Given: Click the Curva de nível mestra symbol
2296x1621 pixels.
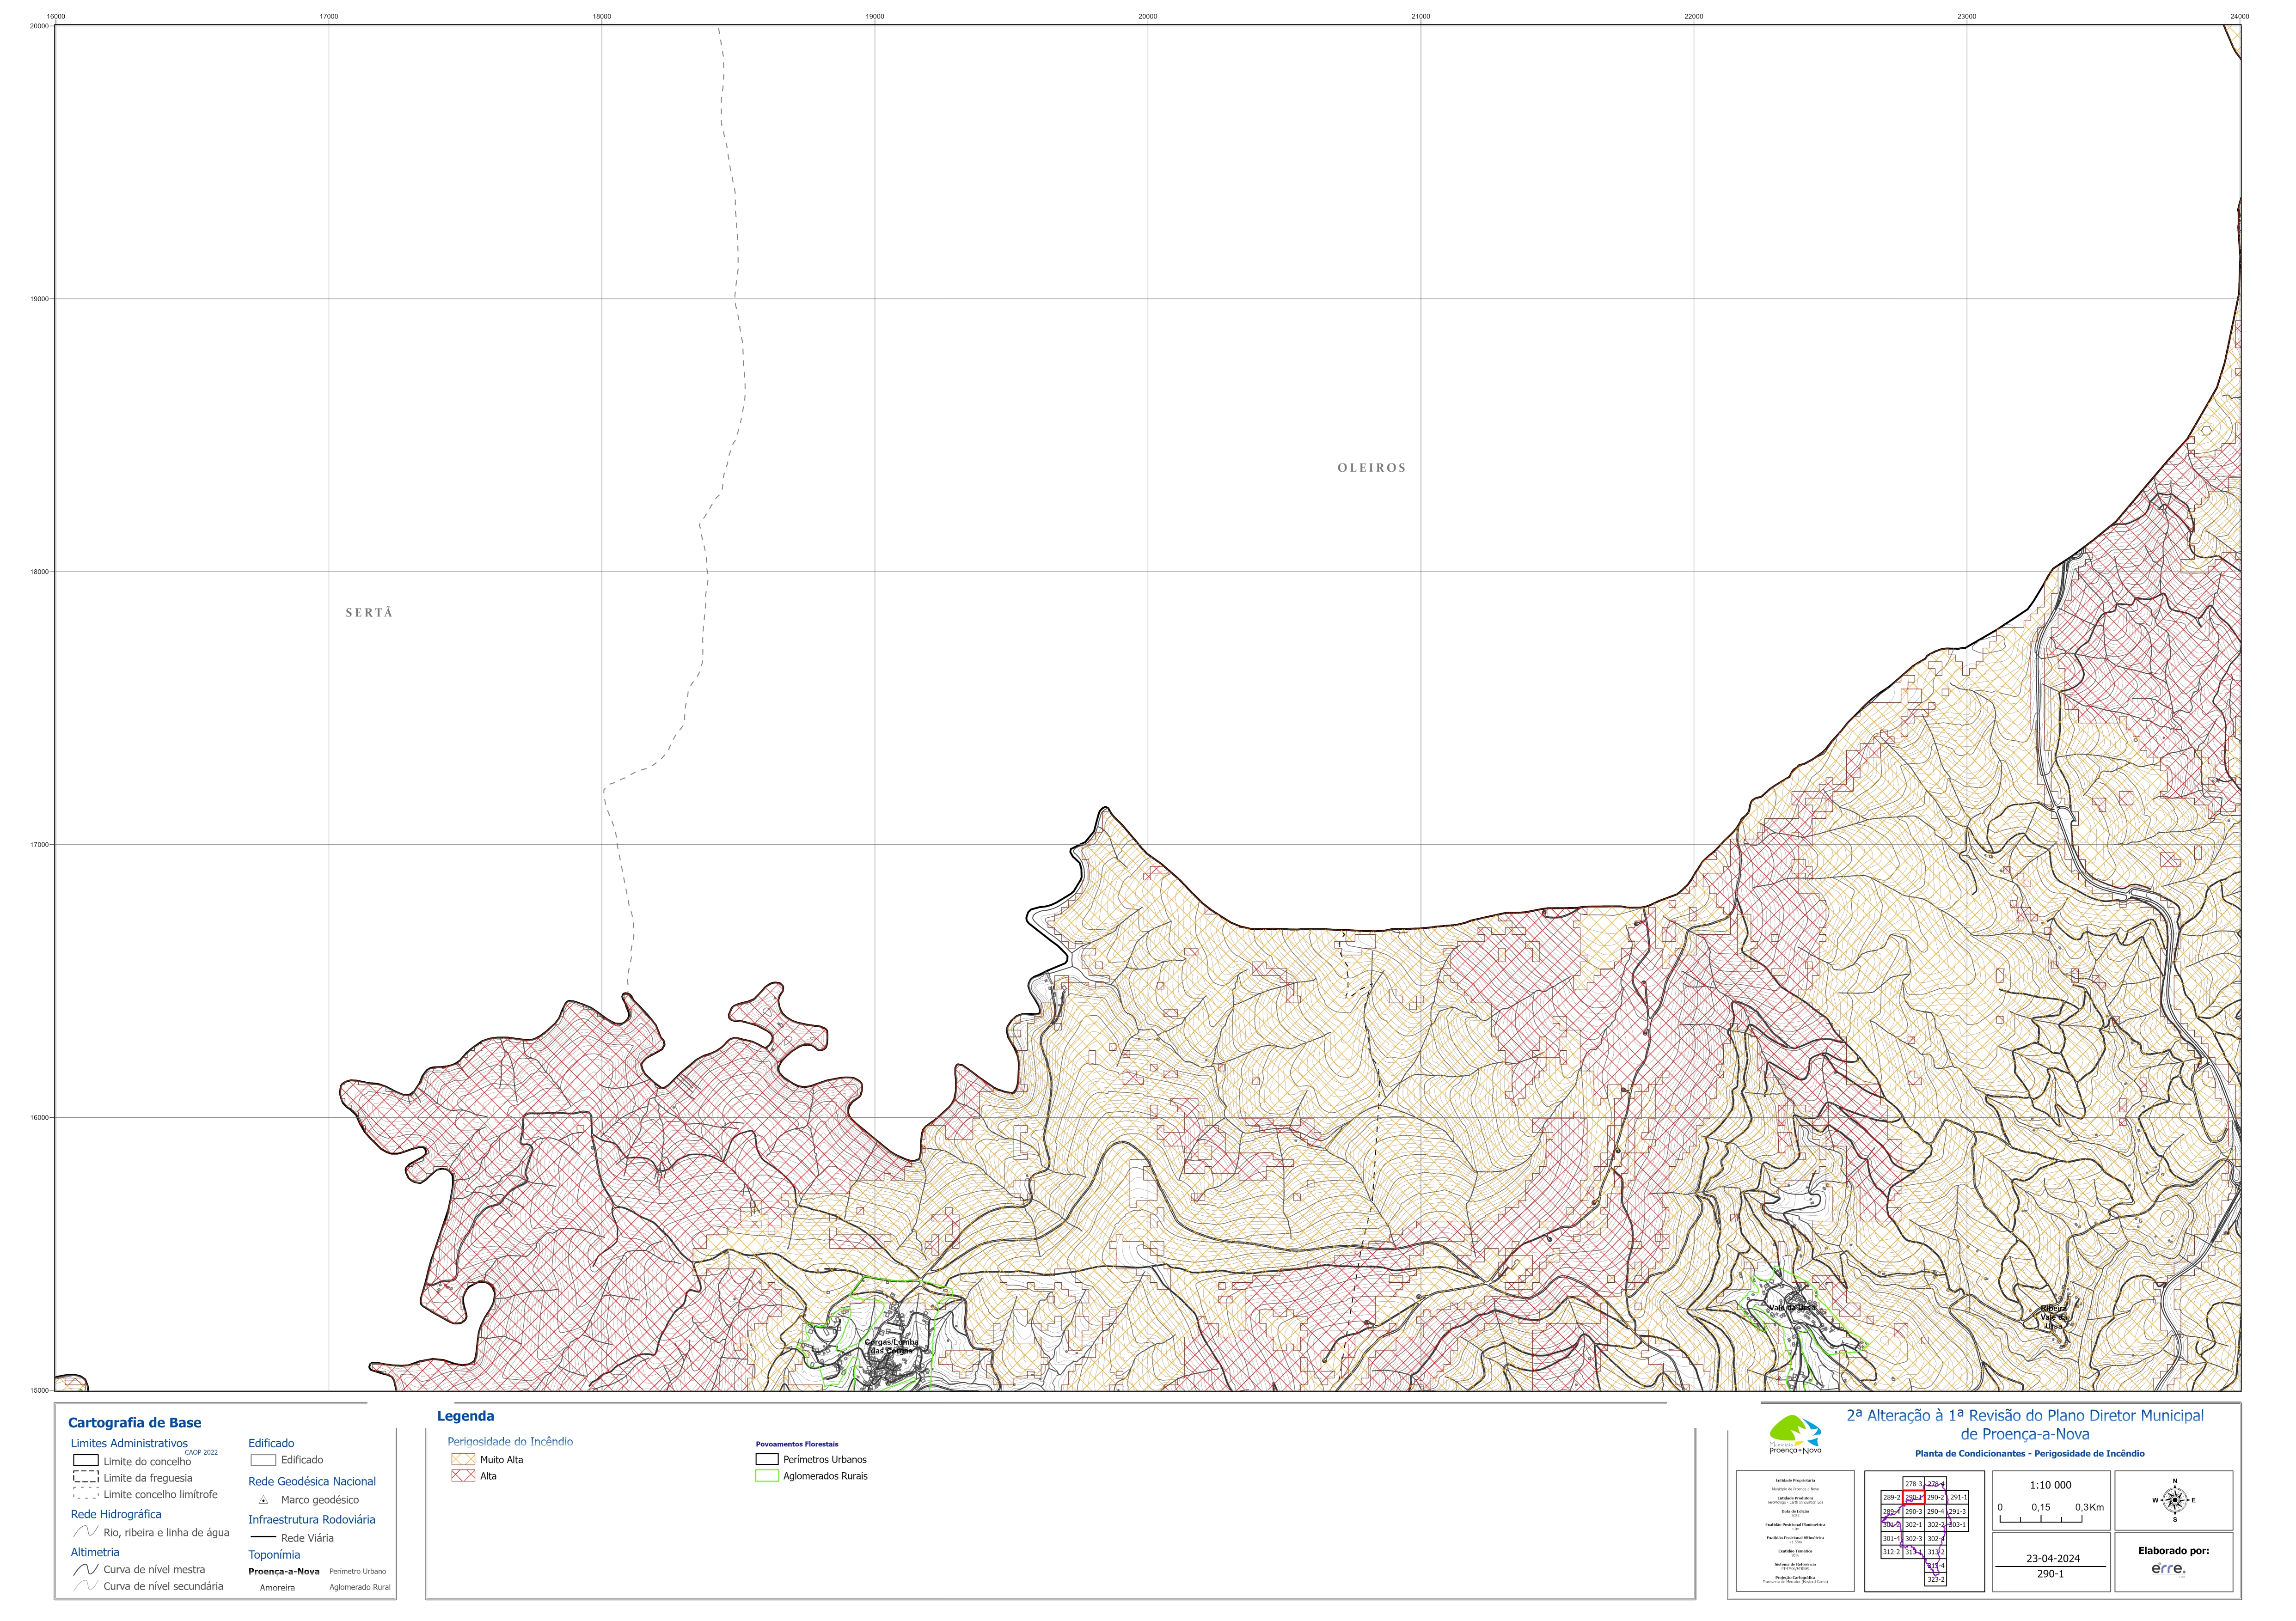Looking at the screenshot, I should 86,1569.
